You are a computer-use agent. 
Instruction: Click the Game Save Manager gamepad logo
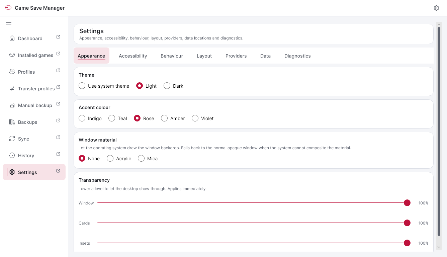8,8
